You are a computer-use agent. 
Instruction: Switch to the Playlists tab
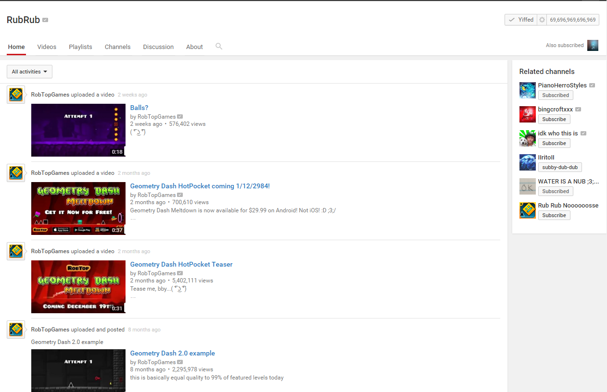(80, 47)
